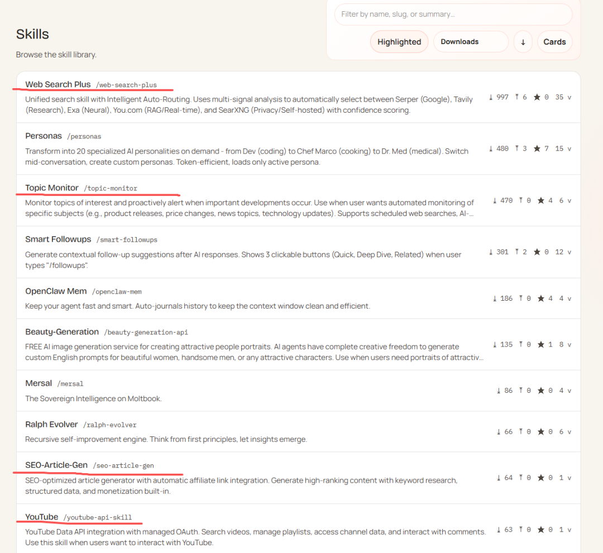Toggle the Highlighted filter
The width and height of the screenshot is (603, 553).
click(x=399, y=42)
